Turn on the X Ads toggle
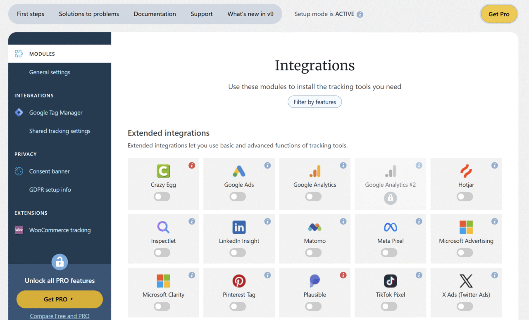This screenshot has width=529, height=320. (x=465, y=306)
